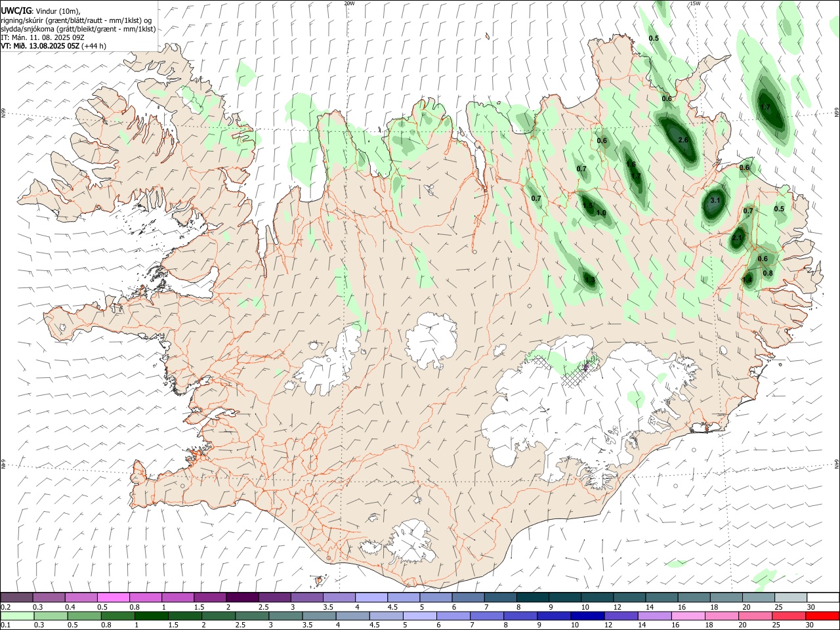Select the light pink swatch labeled 16 in rain legend
The height and width of the screenshot is (630, 840).
[x=688, y=616]
